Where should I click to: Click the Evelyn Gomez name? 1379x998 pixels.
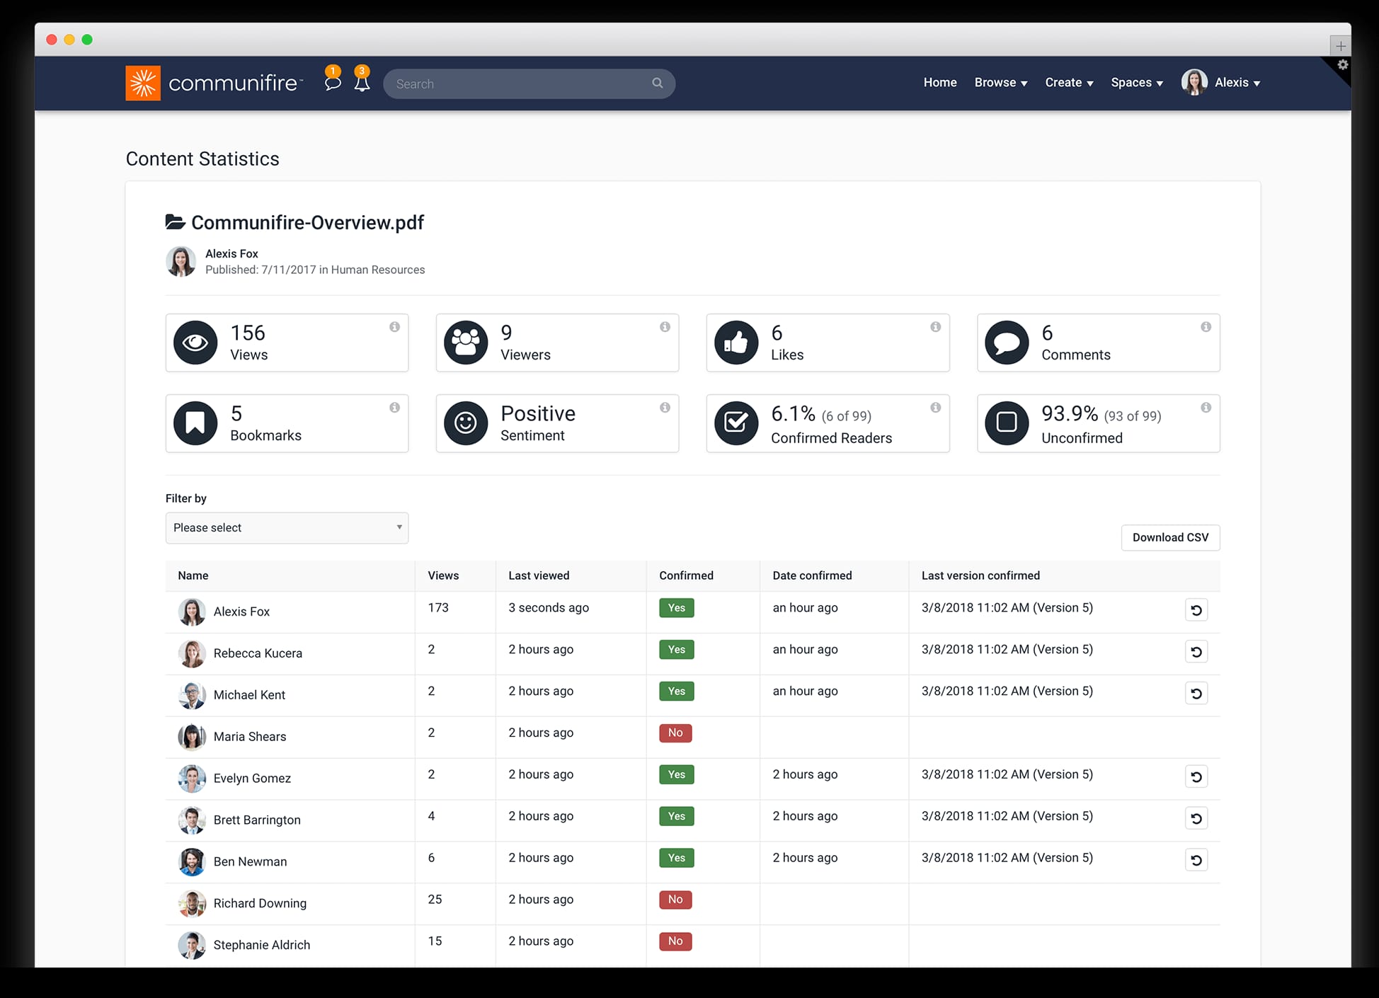tap(252, 779)
